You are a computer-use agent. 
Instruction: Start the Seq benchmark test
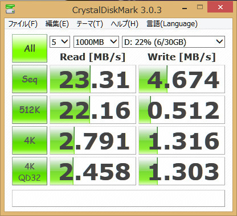click(x=30, y=79)
